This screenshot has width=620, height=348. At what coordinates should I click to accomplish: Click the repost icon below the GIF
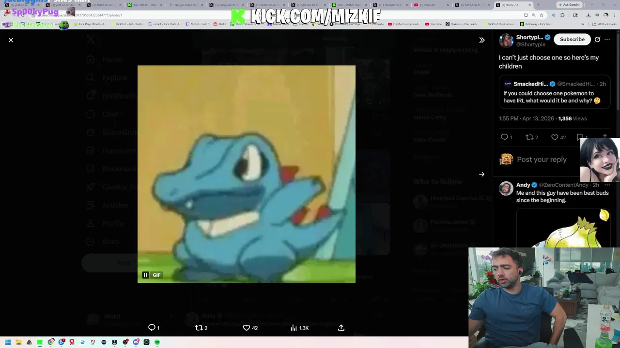[x=201, y=328]
